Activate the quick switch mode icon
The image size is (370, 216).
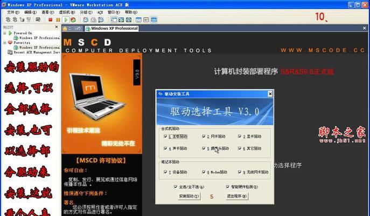point(129,20)
